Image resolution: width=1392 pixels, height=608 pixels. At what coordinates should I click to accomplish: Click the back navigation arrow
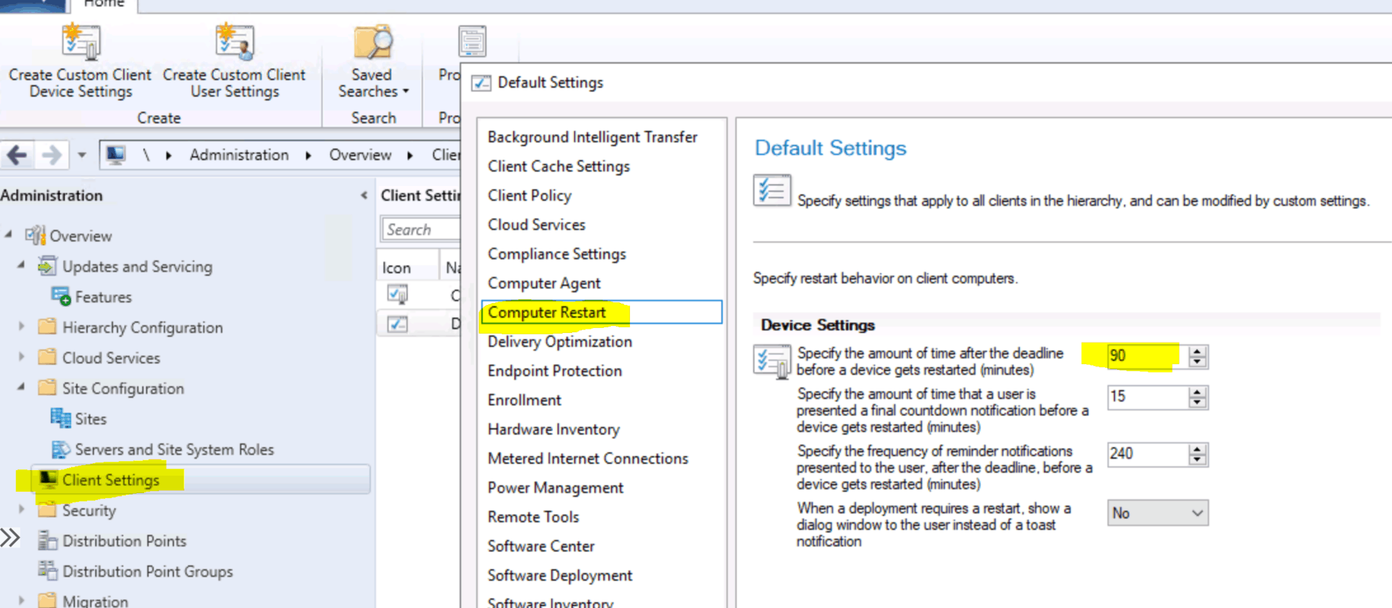coord(18,155)
